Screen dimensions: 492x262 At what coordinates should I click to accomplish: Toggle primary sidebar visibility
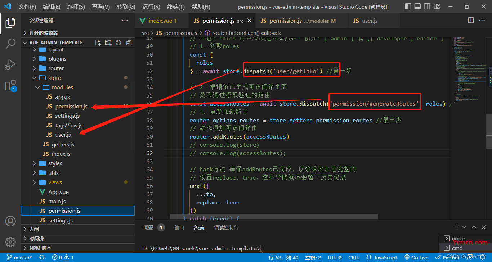pyautogui.click(x=407, y=6)
